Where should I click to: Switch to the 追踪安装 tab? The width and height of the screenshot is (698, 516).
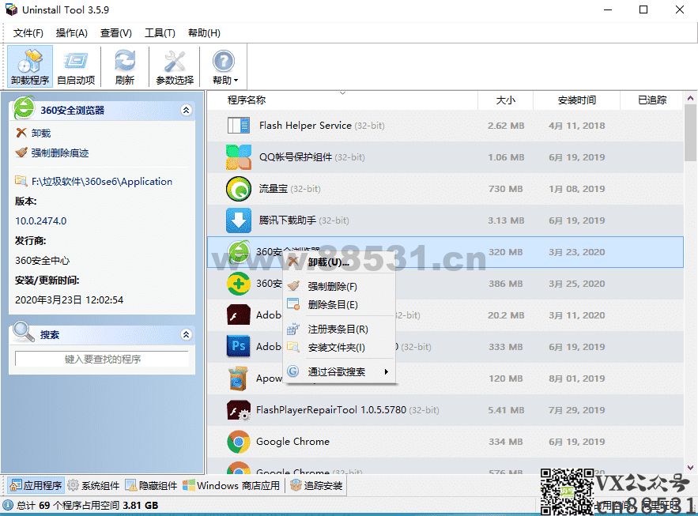[316, 486]
